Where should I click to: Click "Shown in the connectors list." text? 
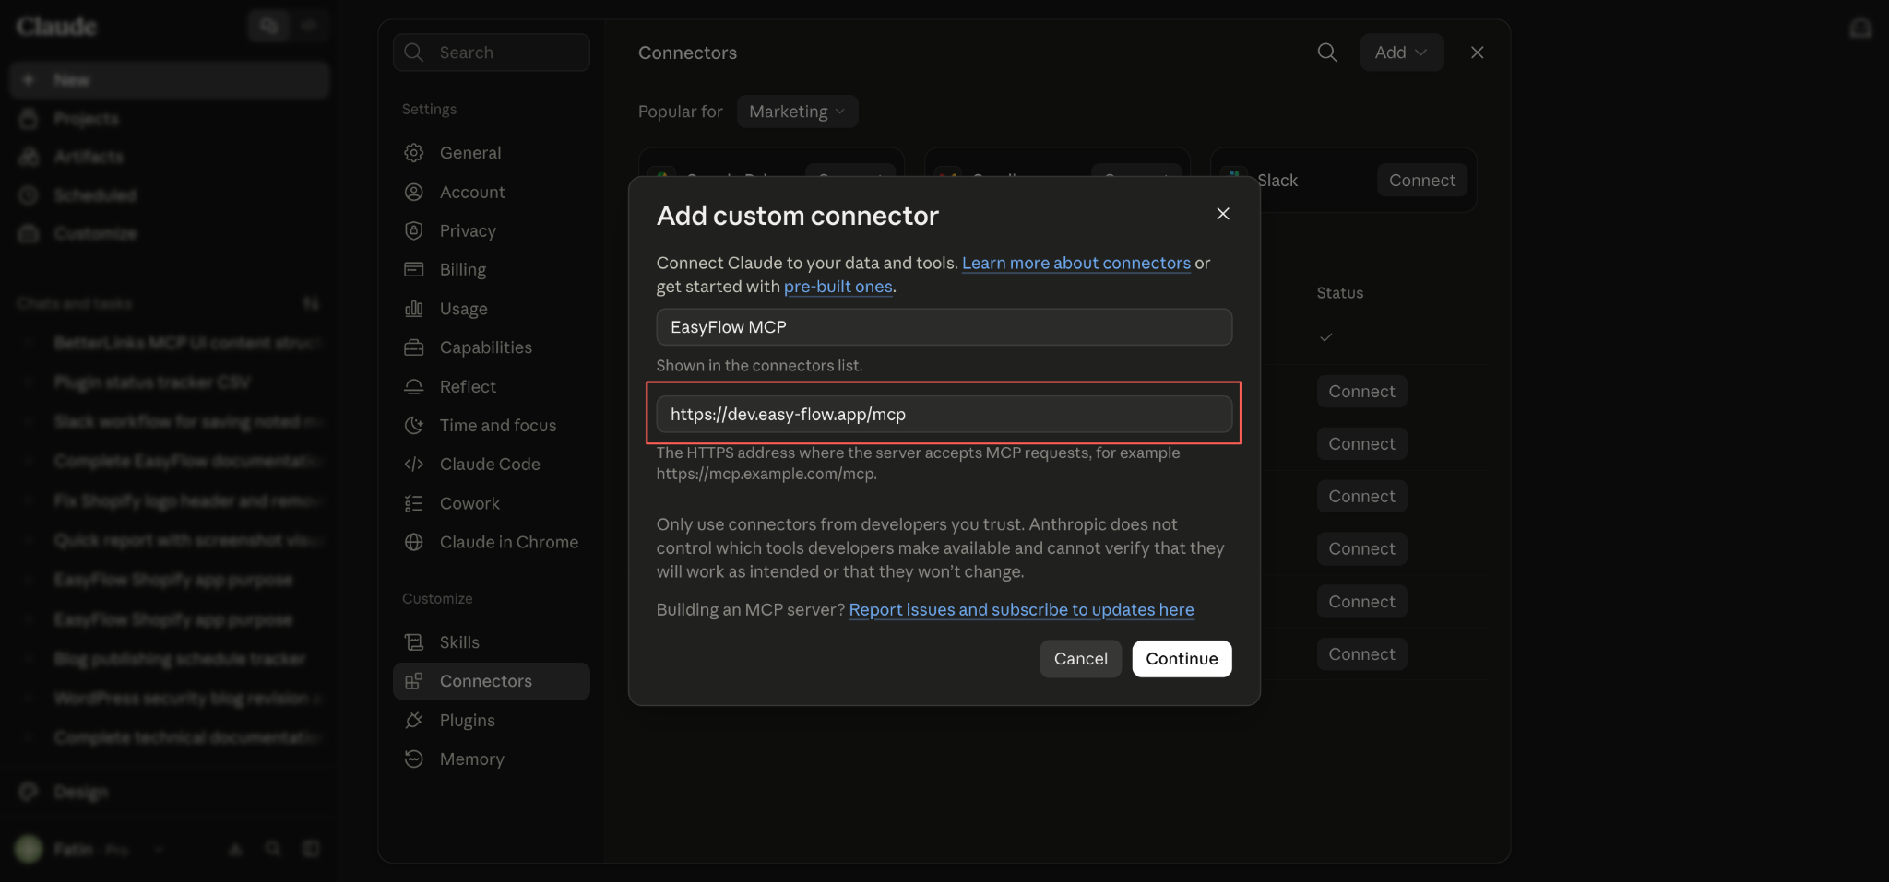759,365
